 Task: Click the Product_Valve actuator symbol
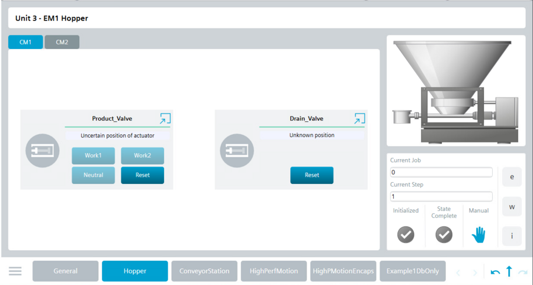click(x=43, y=151)
